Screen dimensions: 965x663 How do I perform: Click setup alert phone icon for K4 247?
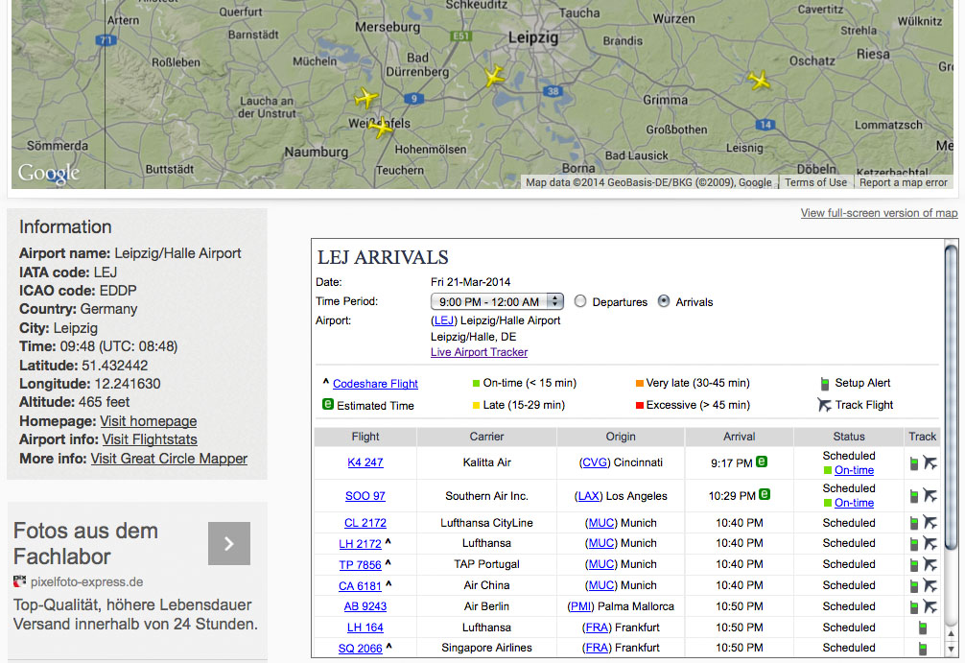[x=915, y=463]
